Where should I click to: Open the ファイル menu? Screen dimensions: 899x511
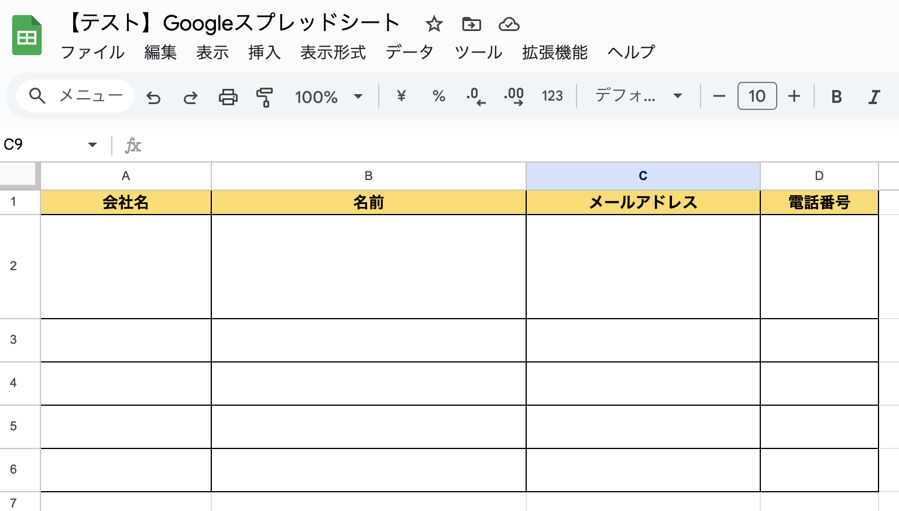tap(92, 53)
